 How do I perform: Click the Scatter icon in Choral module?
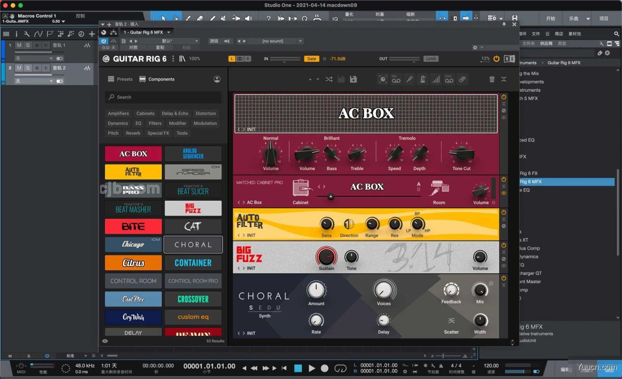pos(451,321)
